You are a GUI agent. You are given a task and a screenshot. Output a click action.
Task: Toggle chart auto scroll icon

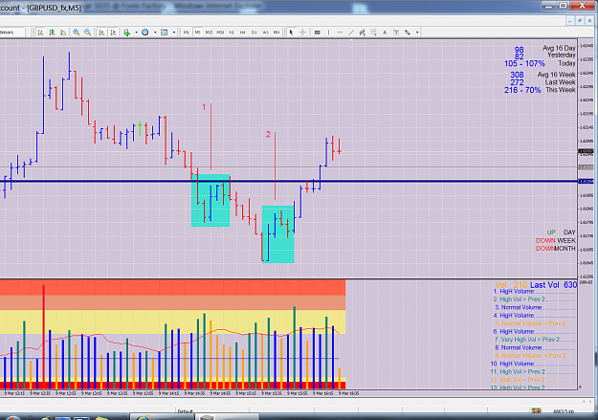pyautogui.click(x=101, y=33)
